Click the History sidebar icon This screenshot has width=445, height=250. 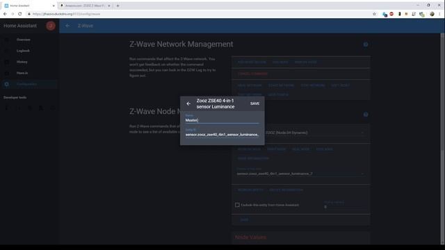pos(7,62)
